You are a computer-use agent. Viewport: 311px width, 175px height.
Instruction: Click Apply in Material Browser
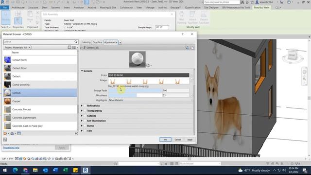coord(190,140)
